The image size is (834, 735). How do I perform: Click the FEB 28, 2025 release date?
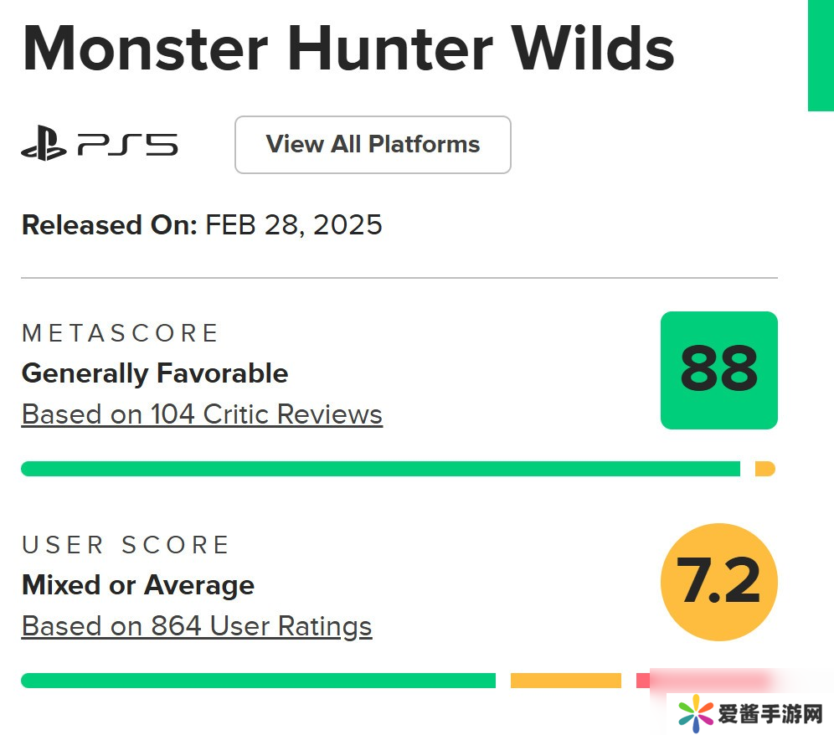(x=293, y=225)
